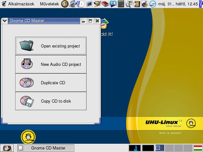The width and height of the screenshot is (203, 152).
Task: Switch to the third workspace
Action: [178, 148]
